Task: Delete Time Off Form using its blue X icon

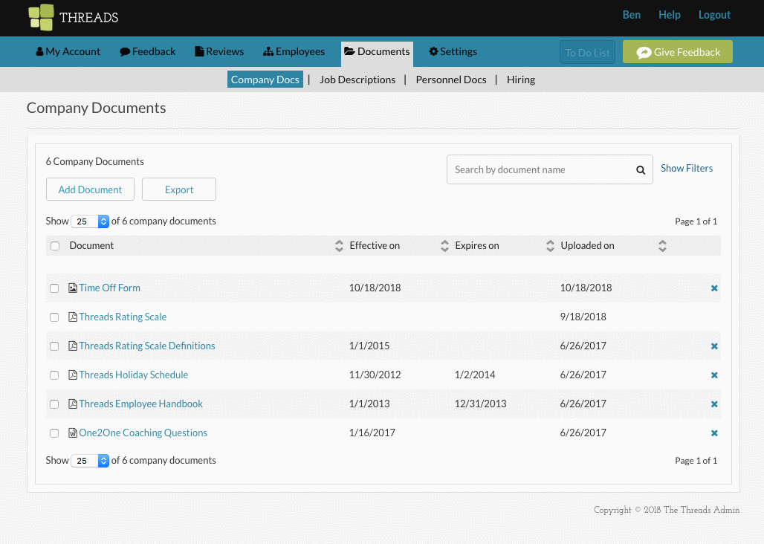Action: (714, 288)
